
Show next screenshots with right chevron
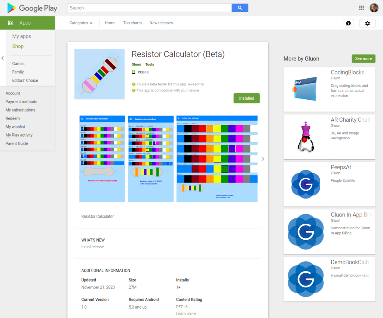coord(263,159)
